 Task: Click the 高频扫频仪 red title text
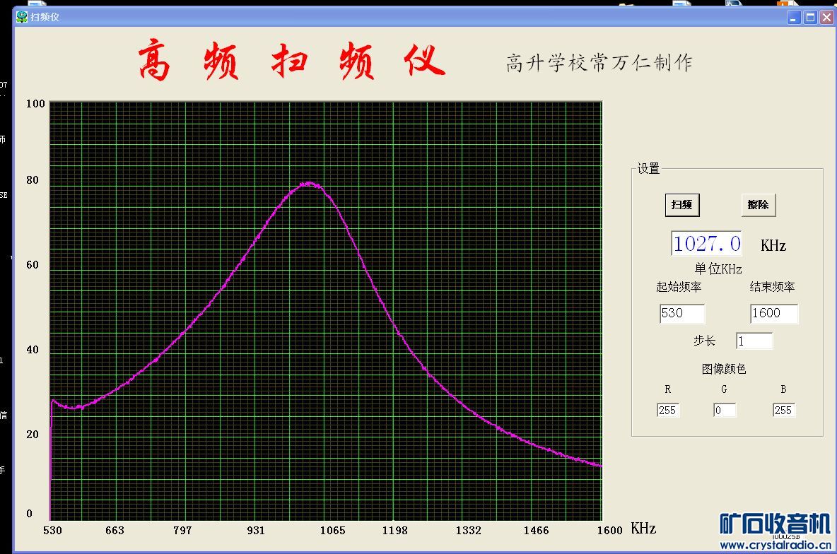[291, 61]
